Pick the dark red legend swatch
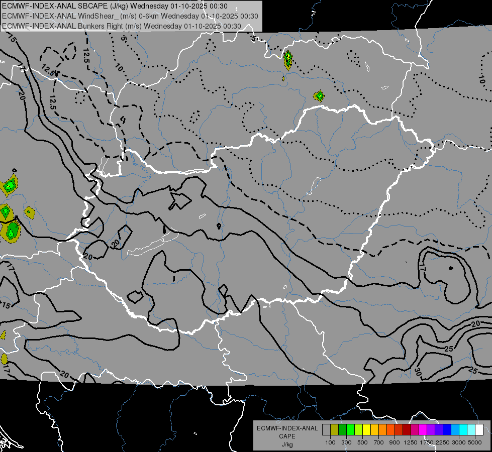Image resolution: width=492 pixels, height=452 pixels. [407, 430]
